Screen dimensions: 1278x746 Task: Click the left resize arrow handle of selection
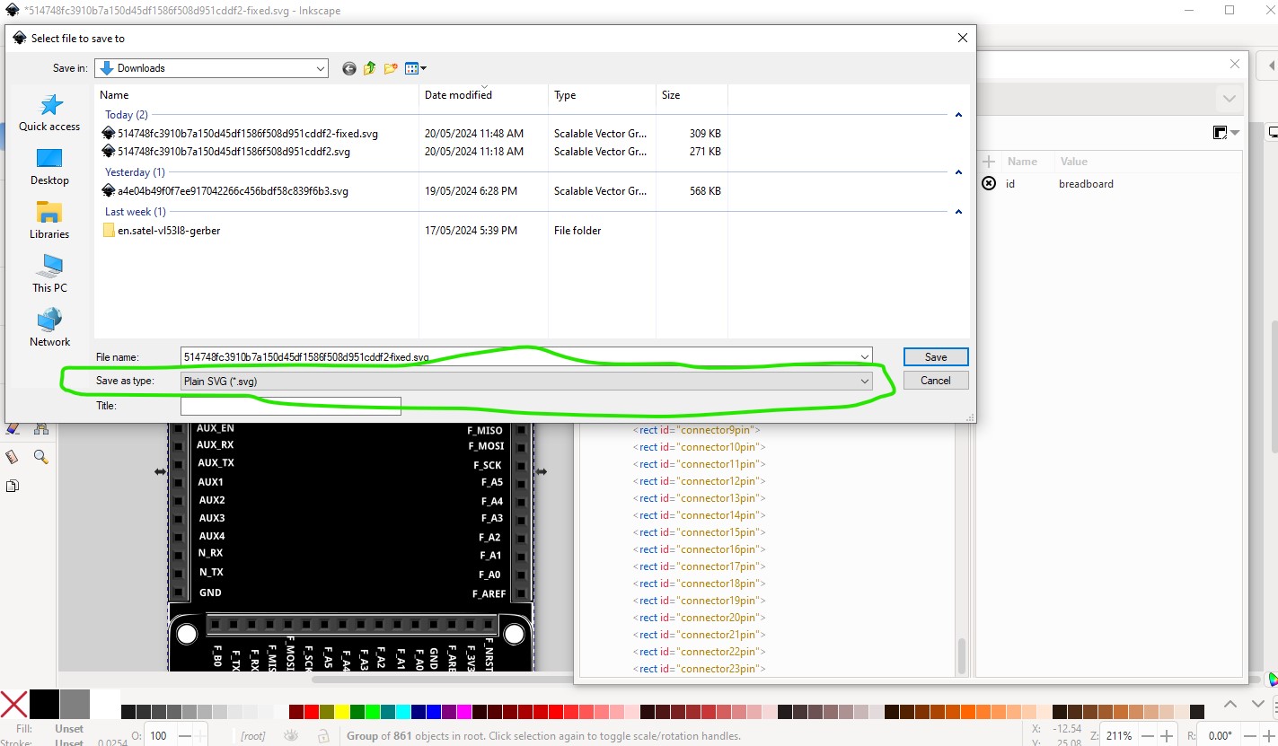click(x=160, y=471)
